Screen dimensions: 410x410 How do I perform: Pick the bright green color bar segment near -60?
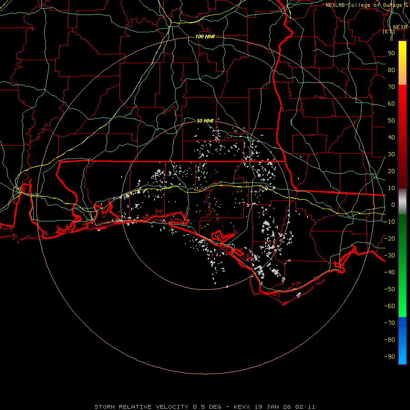(402, 306)
